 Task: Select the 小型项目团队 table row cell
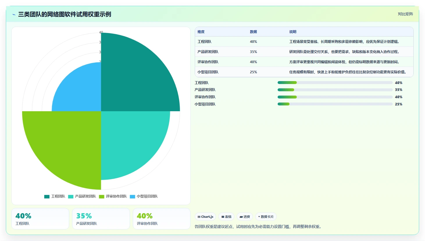[208, 72]
